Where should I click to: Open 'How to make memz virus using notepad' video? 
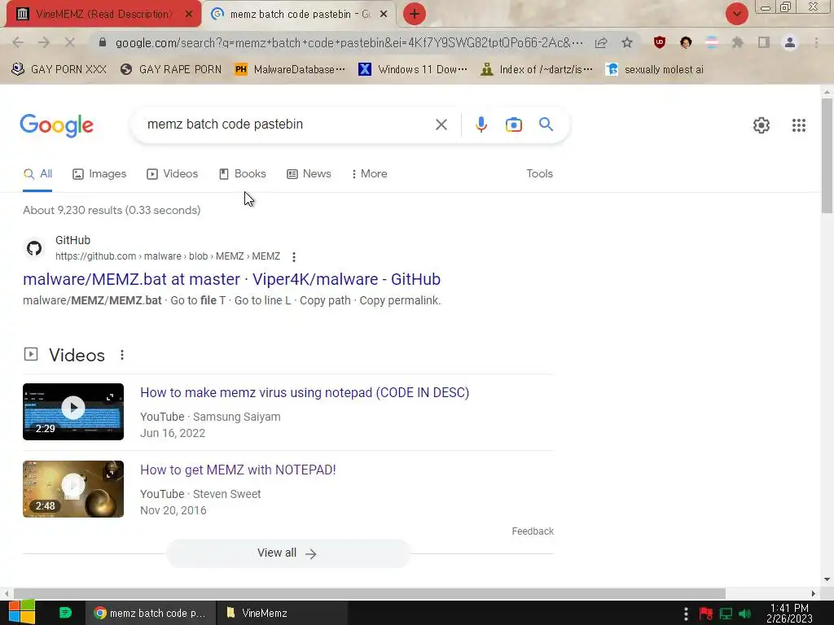305,393
